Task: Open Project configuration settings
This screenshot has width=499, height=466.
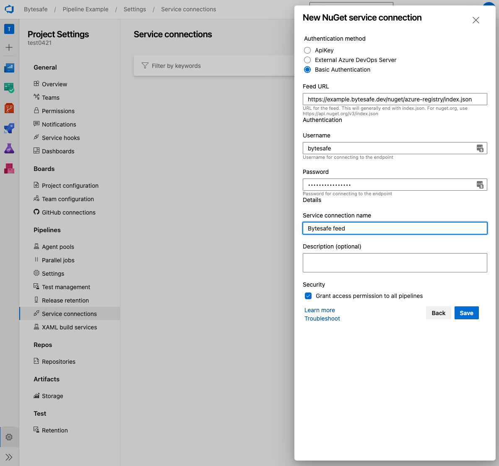Action: click(70, 186)
